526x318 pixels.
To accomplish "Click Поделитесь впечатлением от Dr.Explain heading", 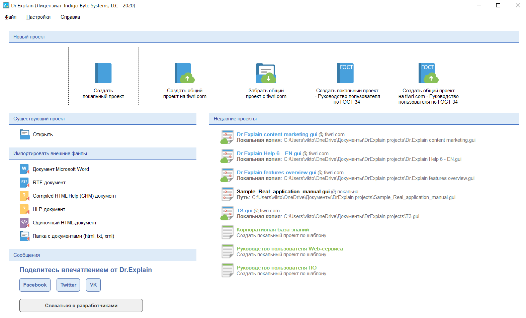I will [86, 270].
